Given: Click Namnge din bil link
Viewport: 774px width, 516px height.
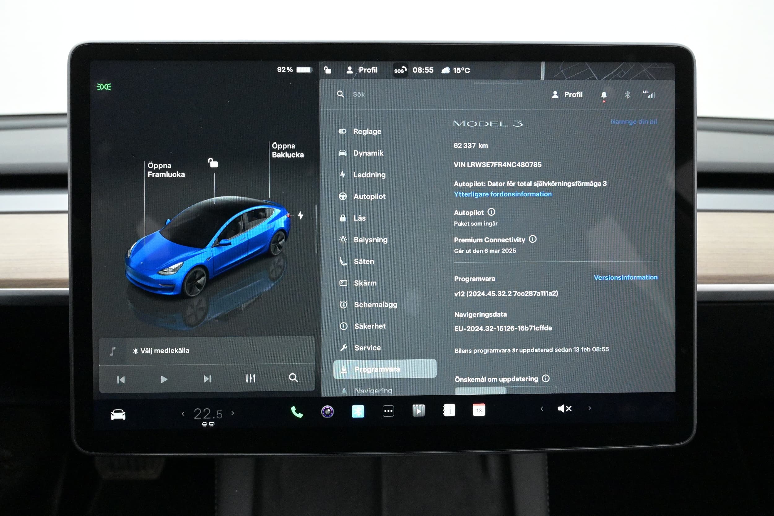Looking at the screenshot, I should 634,121.
